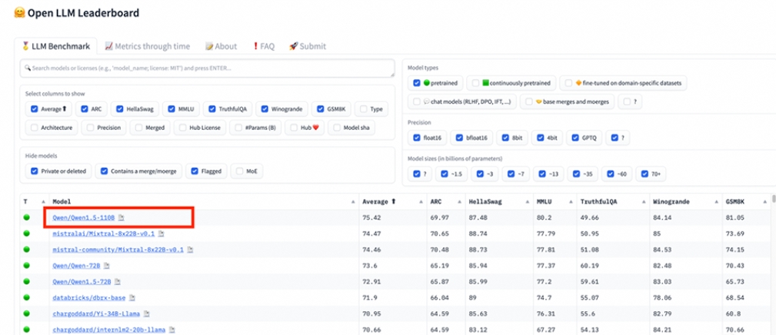Enable the Hub License column checkbox

pos(183,128)
